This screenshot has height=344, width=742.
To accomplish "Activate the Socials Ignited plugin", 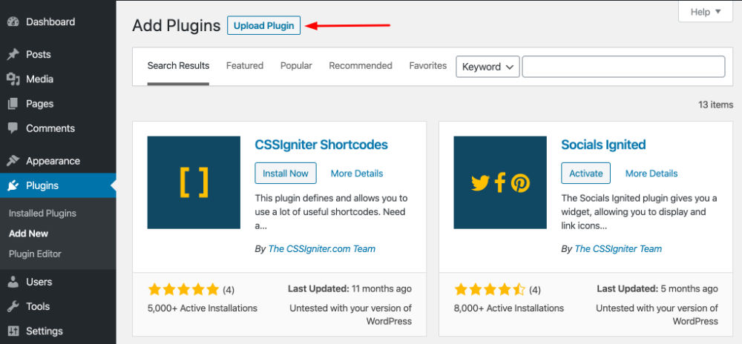I will click(586, 173).
